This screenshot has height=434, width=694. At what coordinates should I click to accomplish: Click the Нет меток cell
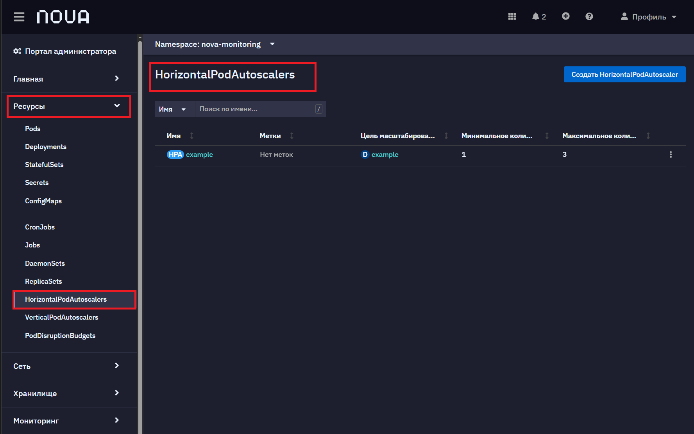pyautogui.click(x=276, y=155)
